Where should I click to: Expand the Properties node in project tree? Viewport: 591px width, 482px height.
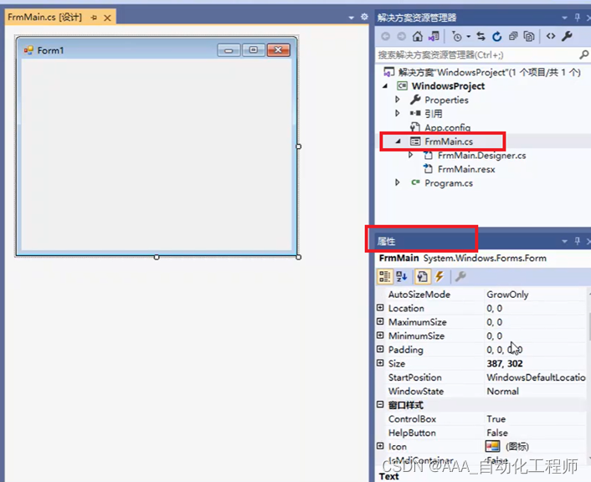point(398,100)
